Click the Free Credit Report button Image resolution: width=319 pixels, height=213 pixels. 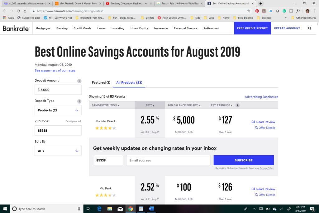click(x=252, y=28)
